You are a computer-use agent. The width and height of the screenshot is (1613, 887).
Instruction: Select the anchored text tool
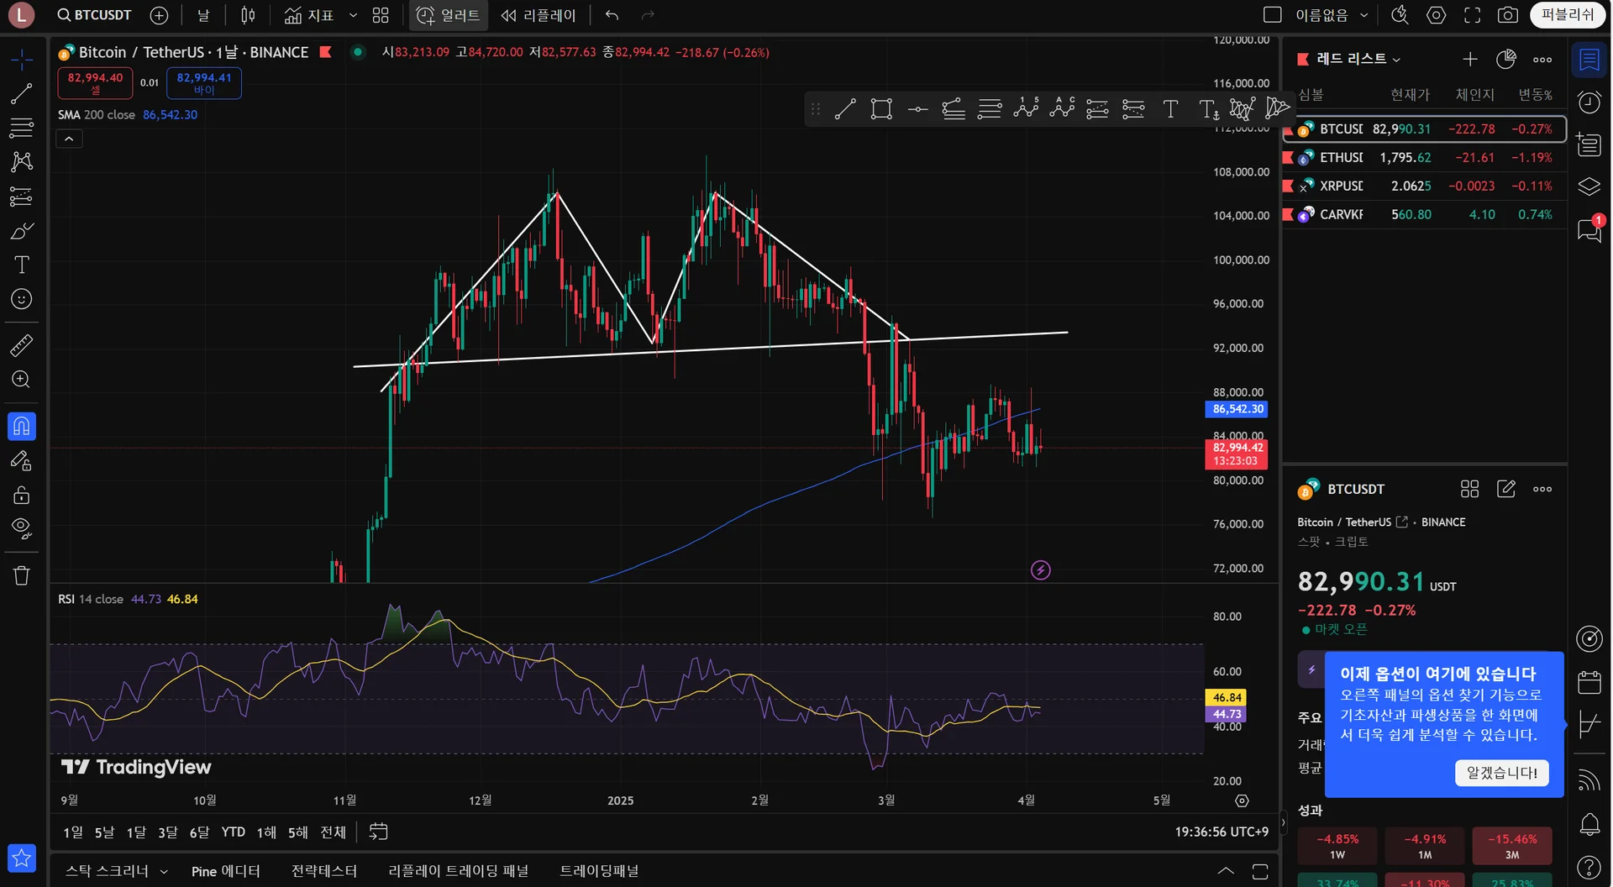1208,109
